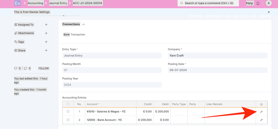Add a share with the plus icon

point(46,50)
